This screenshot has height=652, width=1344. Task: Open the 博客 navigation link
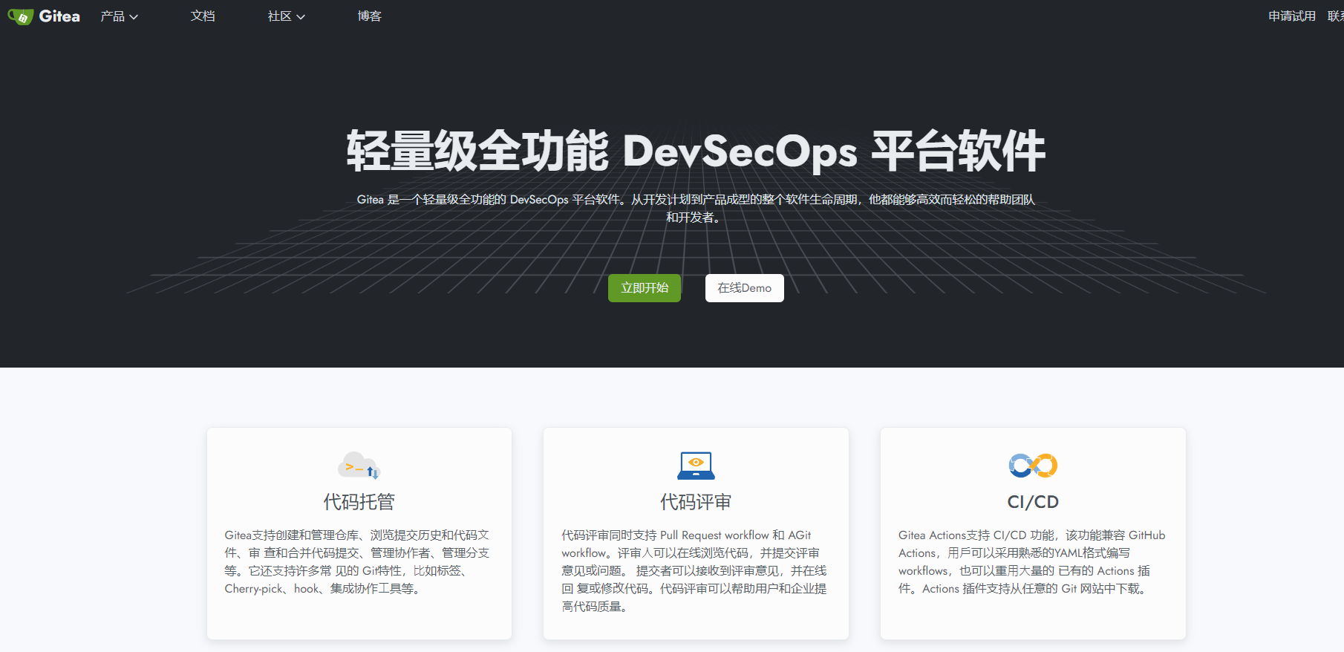(369, 16)
